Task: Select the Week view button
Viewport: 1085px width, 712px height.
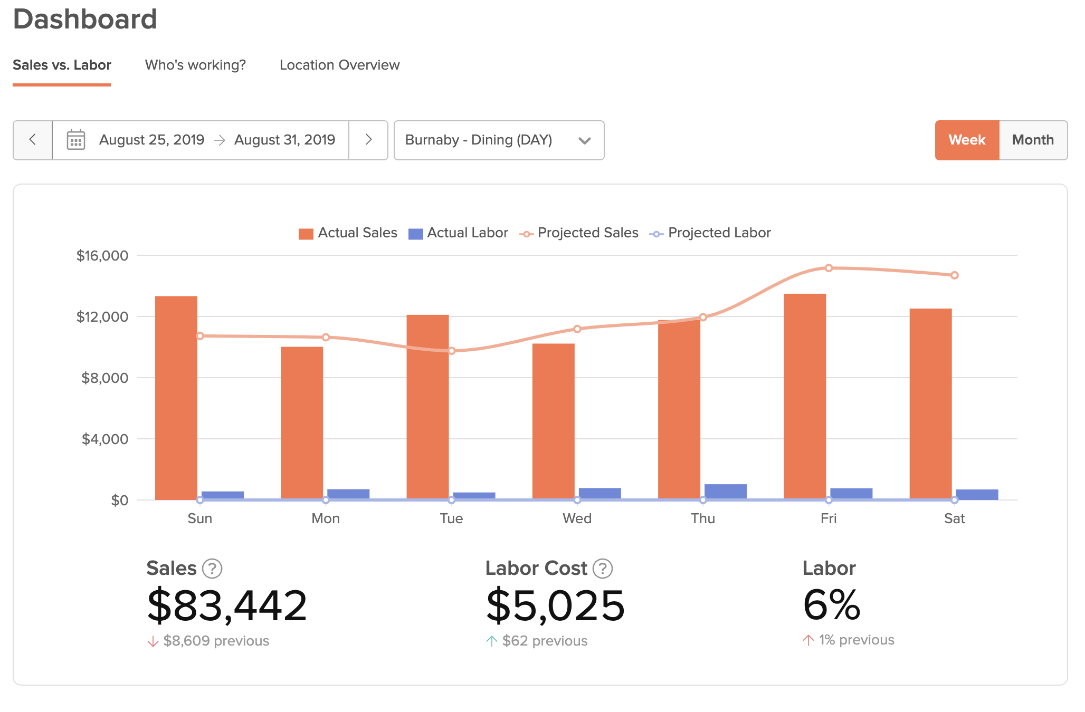Action: [967, 140]
